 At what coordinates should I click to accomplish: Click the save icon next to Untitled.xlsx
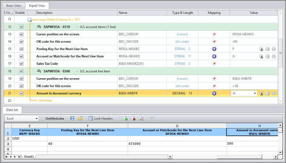coord(72,118)
